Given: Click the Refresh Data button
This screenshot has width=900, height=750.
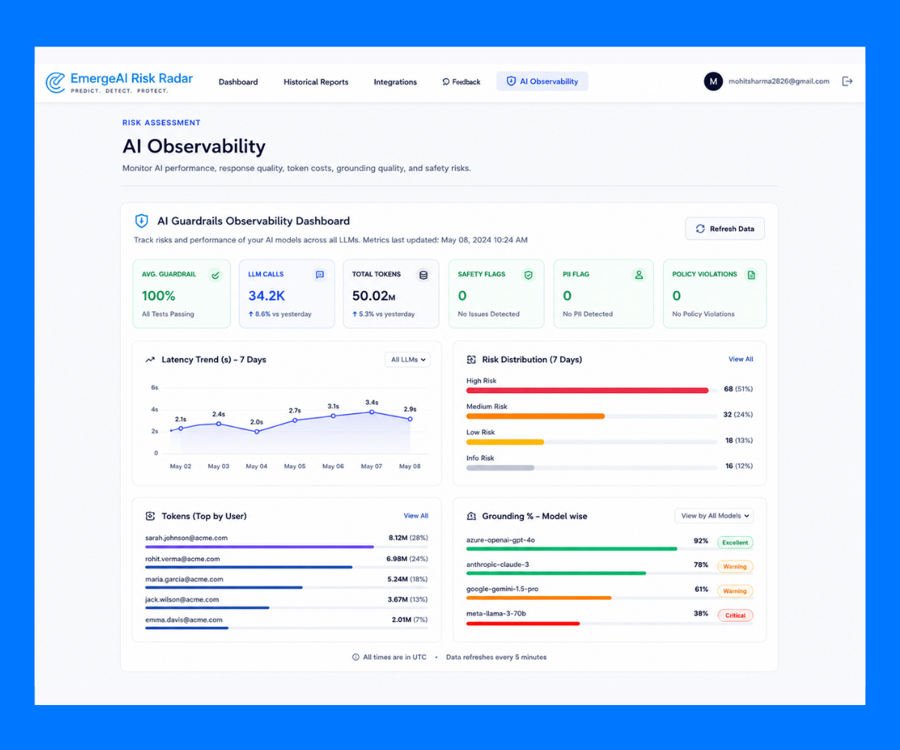Looking at the screenshot, I should 725,229.
